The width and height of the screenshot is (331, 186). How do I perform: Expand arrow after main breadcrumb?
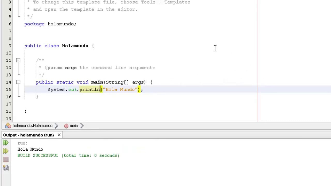tap(82, 126)
